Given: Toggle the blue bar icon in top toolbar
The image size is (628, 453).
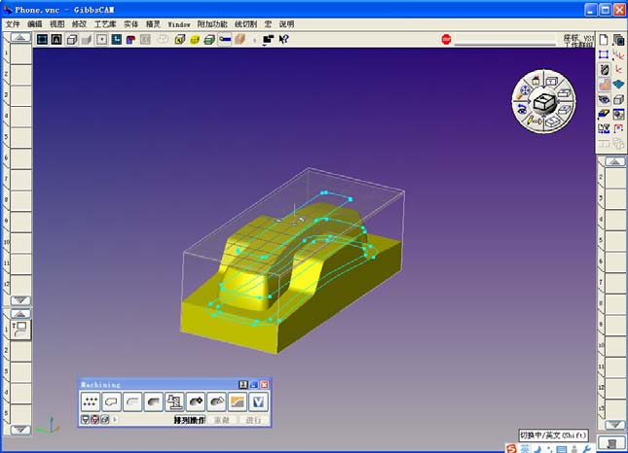Looking at the screenshot, I should pos(225,39).
